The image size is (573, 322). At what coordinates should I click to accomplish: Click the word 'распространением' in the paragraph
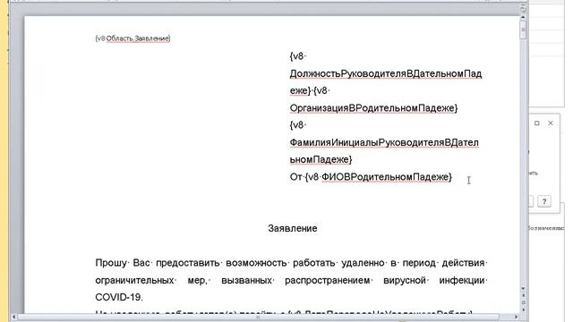tap(327, 280)
